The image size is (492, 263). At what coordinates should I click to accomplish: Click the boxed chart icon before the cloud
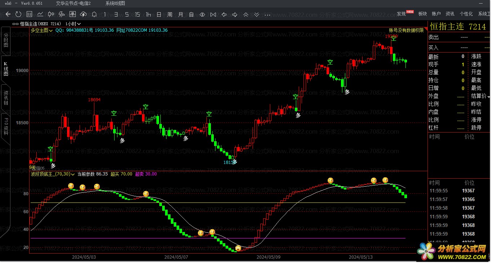pos(72,14)
